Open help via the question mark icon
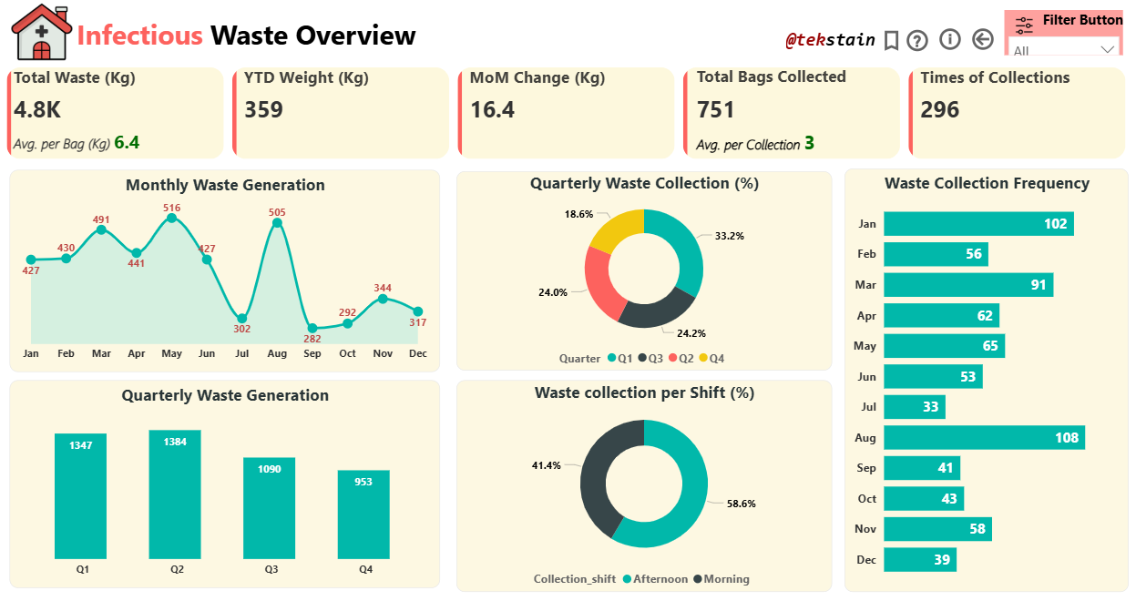The height and width of the screenshot is (601, 1136). 917,40
